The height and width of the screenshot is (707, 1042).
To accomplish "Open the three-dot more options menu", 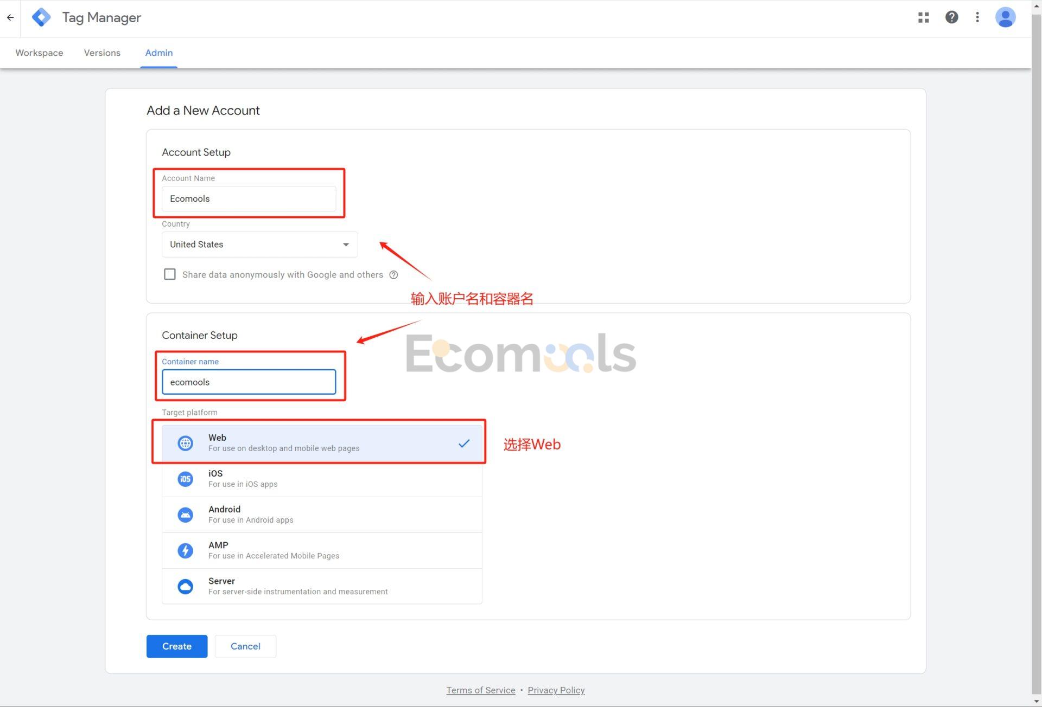I will pyautogui.click(x=977, y=17).
